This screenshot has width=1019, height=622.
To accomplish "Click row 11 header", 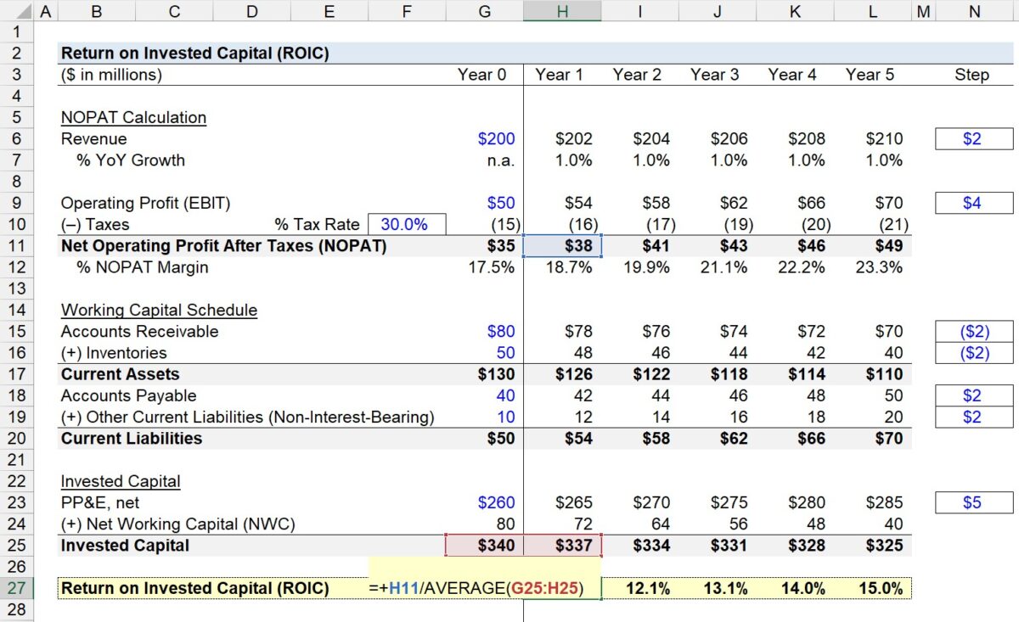I will 16,245.
